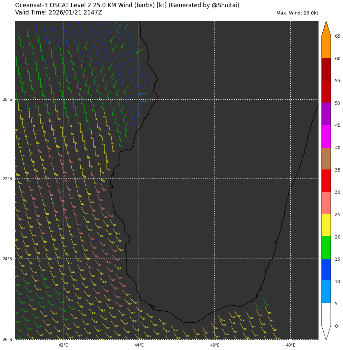
Task: Select the purple 45–50 kt colorbar band
Action: point(326,114)
